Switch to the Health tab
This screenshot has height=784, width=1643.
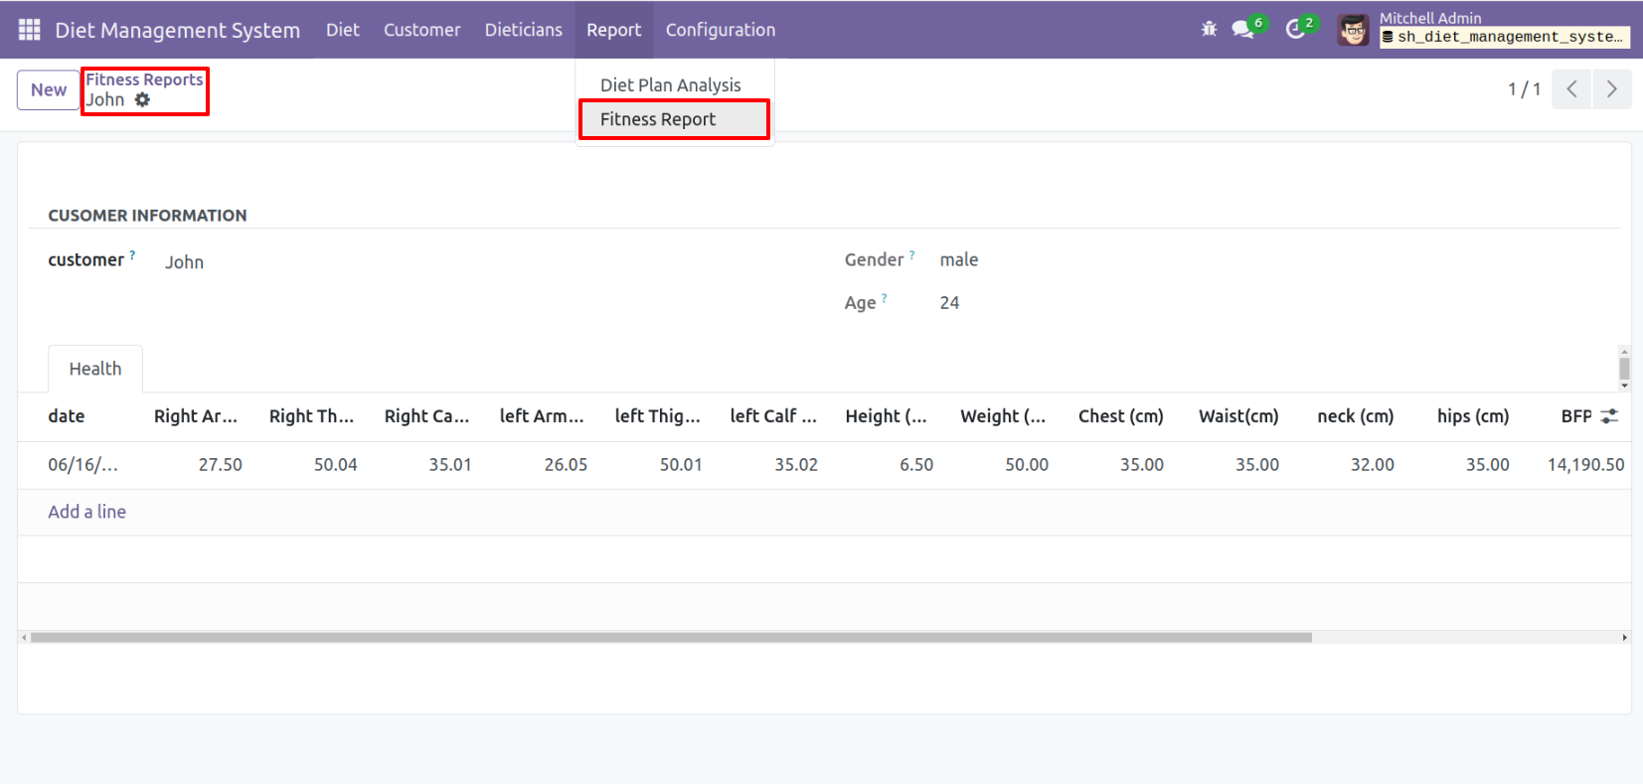click(95, 369)
